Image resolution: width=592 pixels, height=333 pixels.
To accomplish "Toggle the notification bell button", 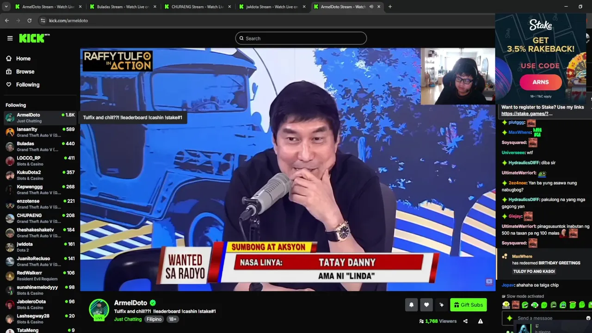I will [x=411, y=305].
